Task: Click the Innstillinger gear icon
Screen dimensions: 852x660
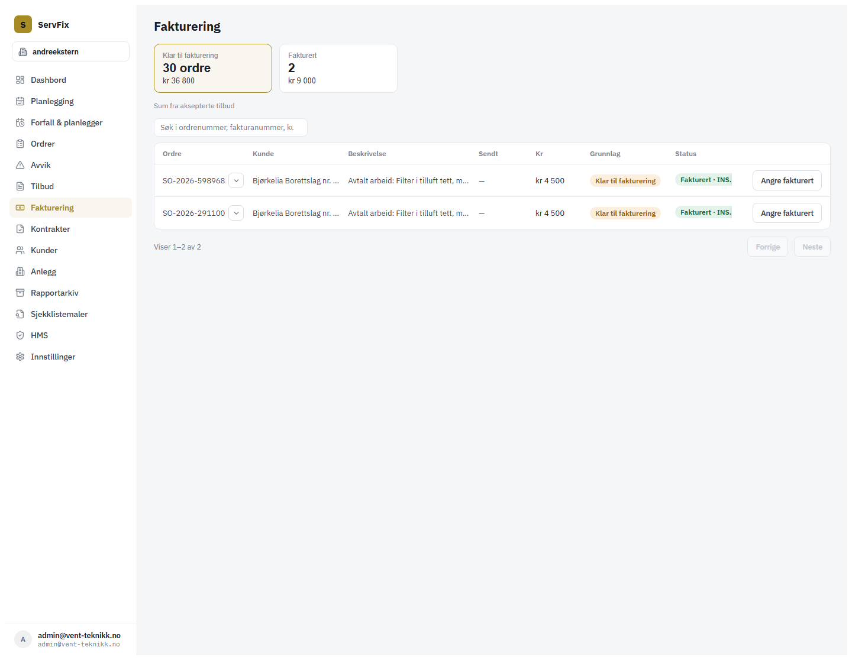Action: 20,357
